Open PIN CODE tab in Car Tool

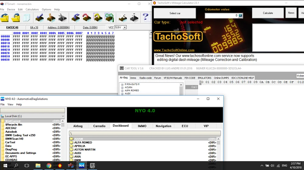[190, 78]
